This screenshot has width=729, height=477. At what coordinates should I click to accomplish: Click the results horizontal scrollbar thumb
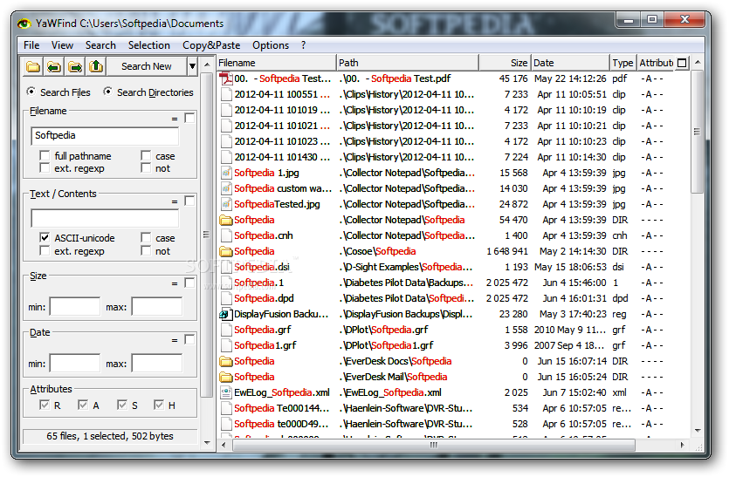pyautogui.click(x=433, y=446)
